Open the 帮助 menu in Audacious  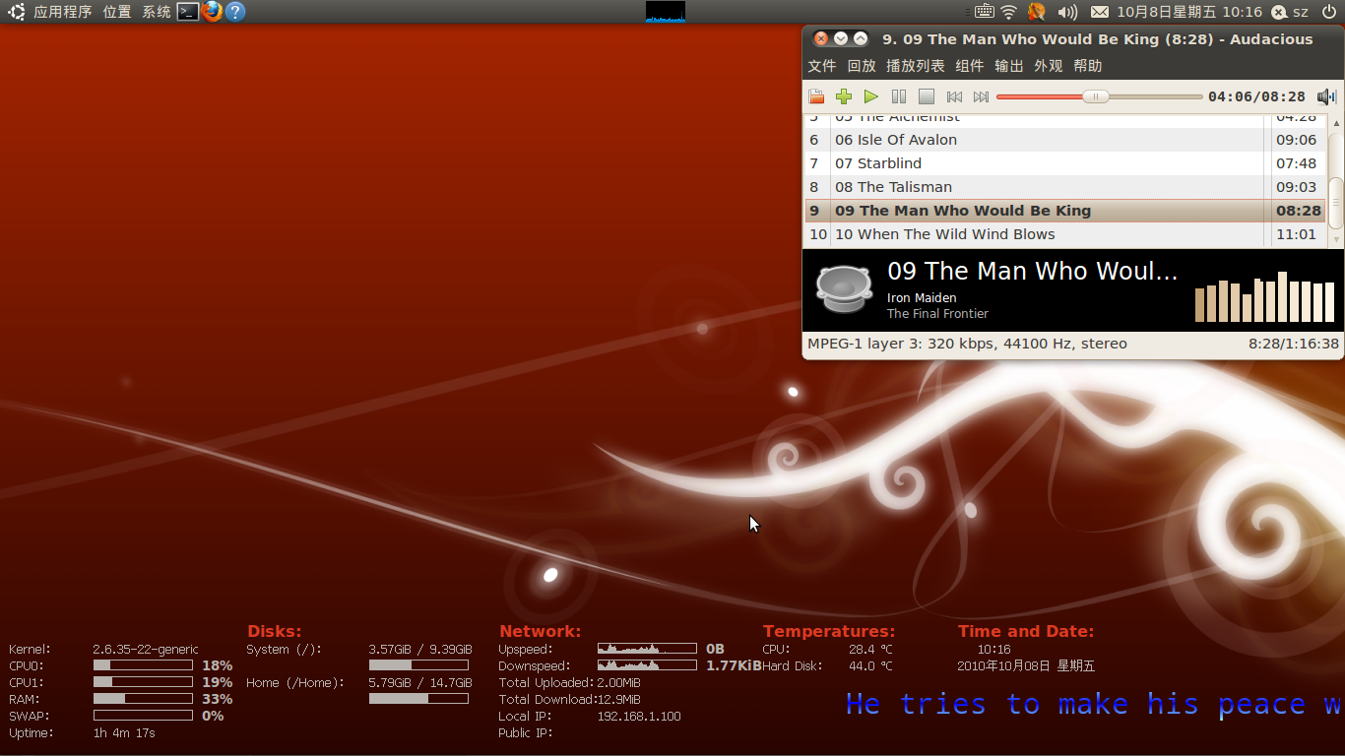(x=1088, y=66)
